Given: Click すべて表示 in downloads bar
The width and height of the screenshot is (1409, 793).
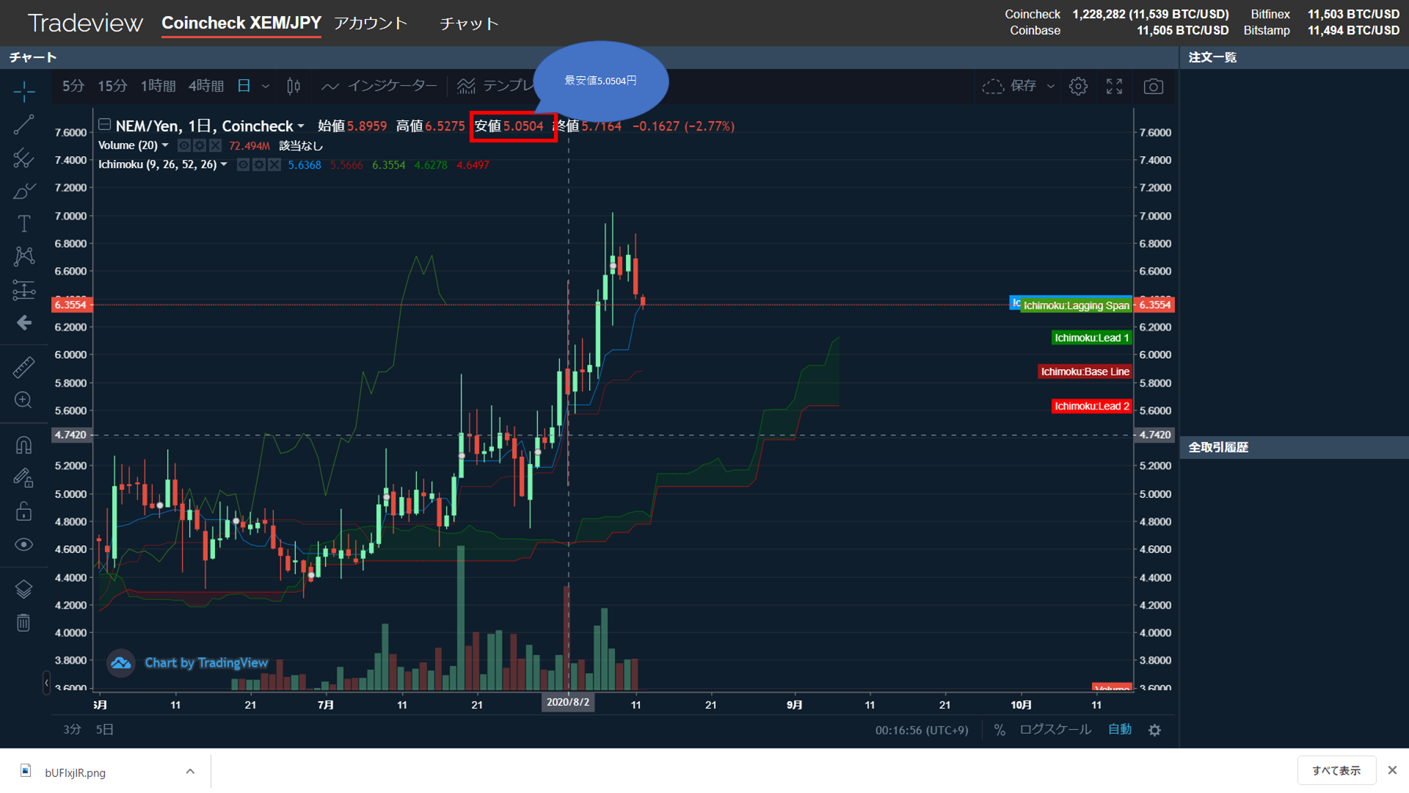Looking at the screenshot, I should coord(1336,771).
